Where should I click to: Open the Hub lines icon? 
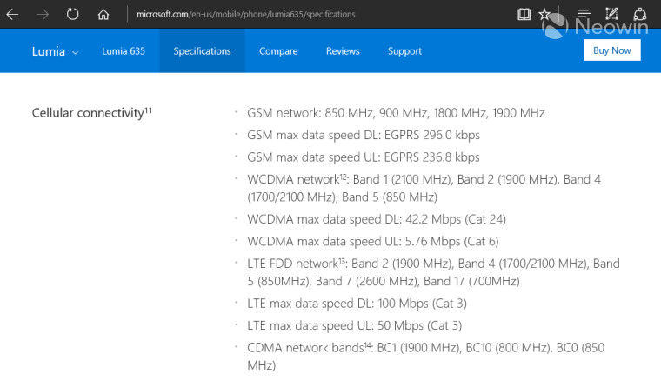click(584, 14)
